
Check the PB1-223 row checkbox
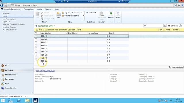tap(36, 49)
